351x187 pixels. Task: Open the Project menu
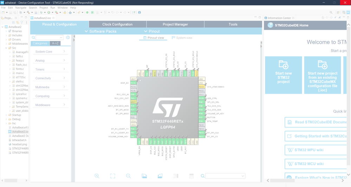click(x=44, y=8)
